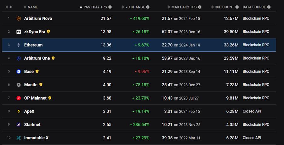Image resolution: width=284 pixels, height=145 pixels.
Task: Click the shield badge next to zkSync Era
Action: [x=48, y=32]
